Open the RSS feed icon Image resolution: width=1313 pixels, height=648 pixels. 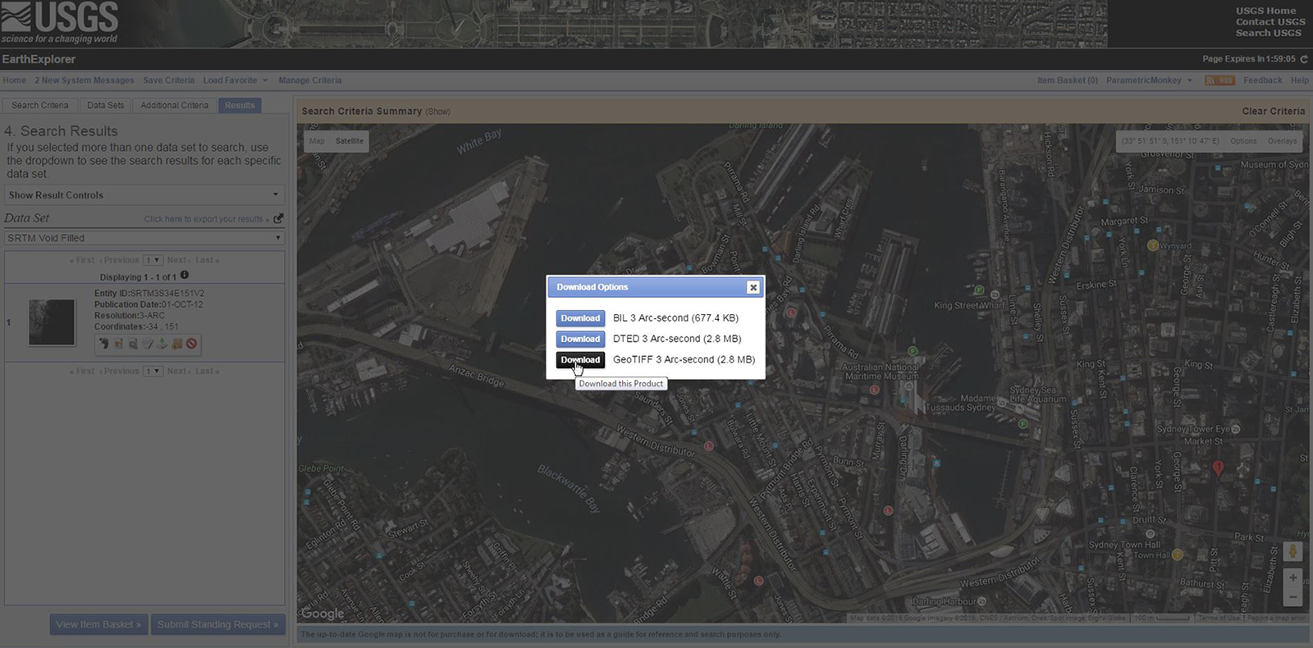(1219, 80)
